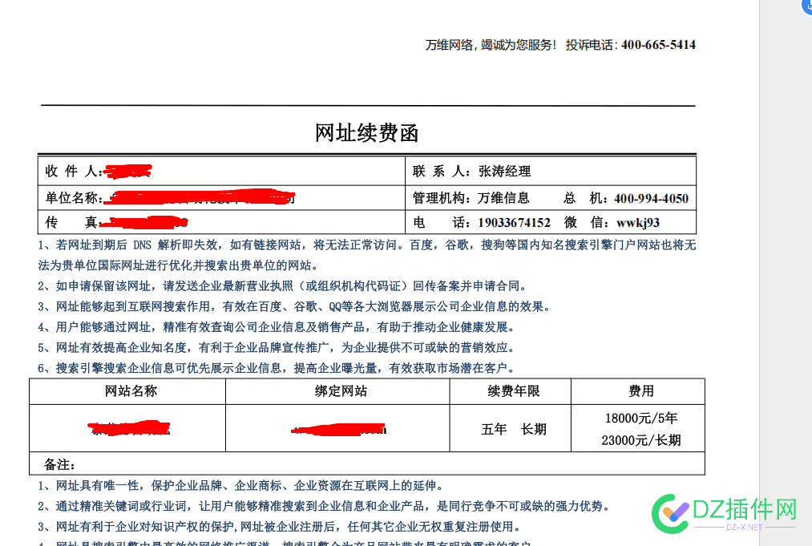Click the '五年' renewal term text
This screenshot has width=812, height=546.
494,429
